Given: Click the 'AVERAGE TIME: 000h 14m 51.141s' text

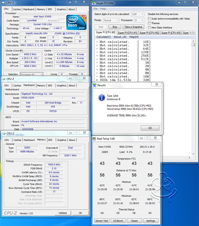Looking at the screenshot, I should 126,115.
